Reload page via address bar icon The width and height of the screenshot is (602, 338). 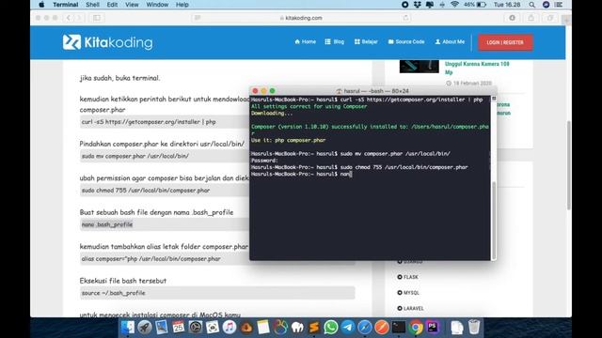[406, 18]
